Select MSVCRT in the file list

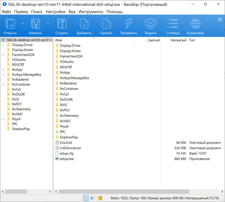66,67
